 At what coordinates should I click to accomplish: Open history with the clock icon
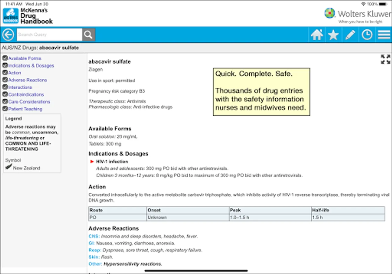[x=367, y=35]
